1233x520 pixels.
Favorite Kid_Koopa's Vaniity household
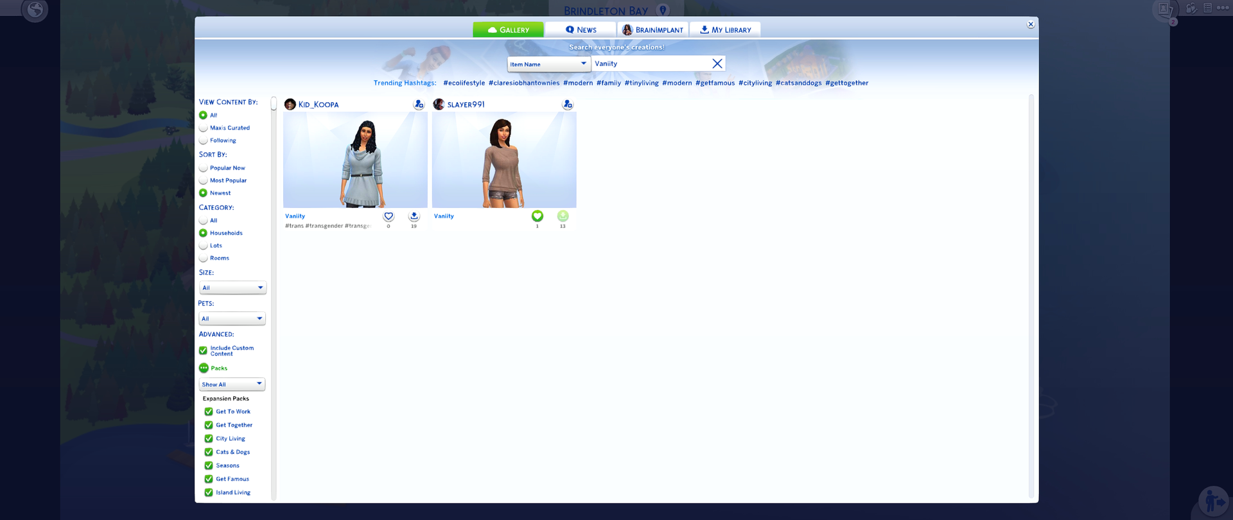[389, 216]
